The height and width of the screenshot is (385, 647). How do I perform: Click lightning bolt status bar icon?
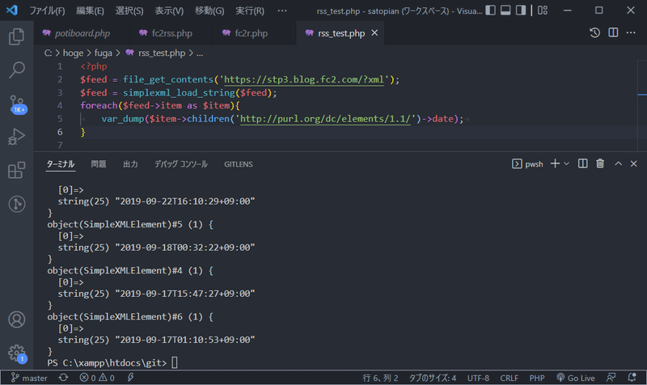click(130, 378)
